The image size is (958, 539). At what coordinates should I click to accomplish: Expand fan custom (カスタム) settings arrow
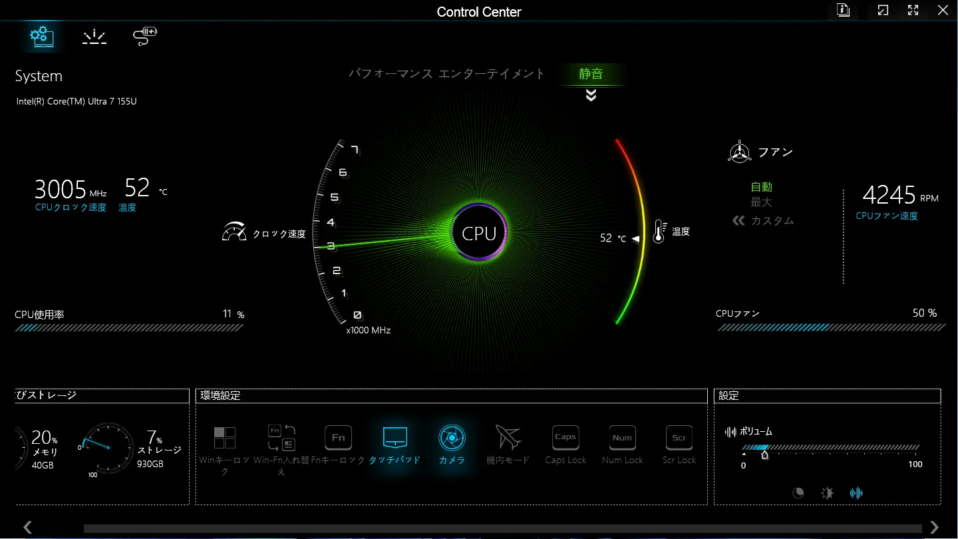point(738,220)
